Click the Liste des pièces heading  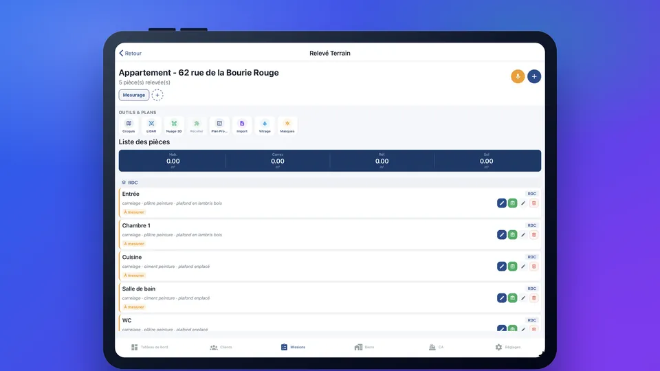point(144,142)
